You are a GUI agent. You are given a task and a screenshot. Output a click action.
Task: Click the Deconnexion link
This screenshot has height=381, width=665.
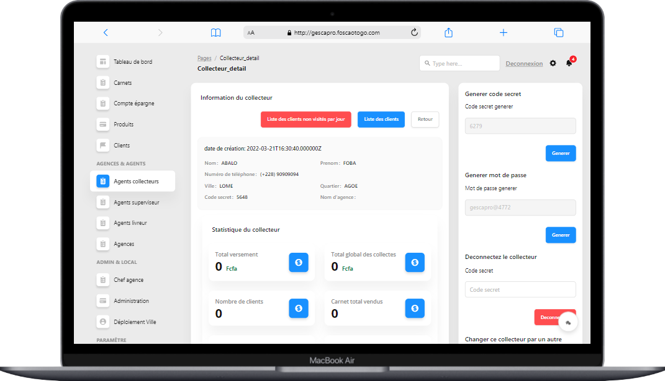tap(523, 64)
